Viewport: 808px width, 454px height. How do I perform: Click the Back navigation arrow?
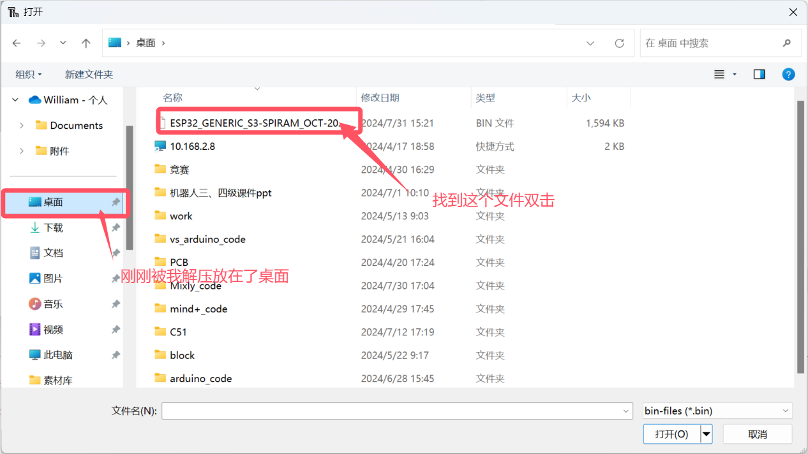click(x=17, y=43)
